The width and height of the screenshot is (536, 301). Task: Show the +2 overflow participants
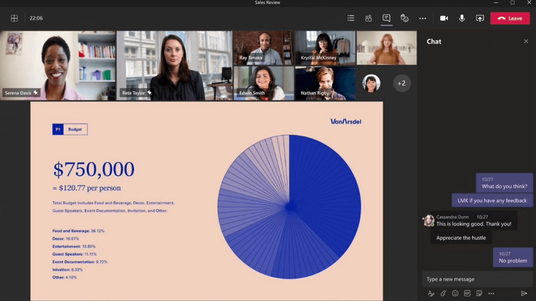pyautogui.click(x=401, y=83)
